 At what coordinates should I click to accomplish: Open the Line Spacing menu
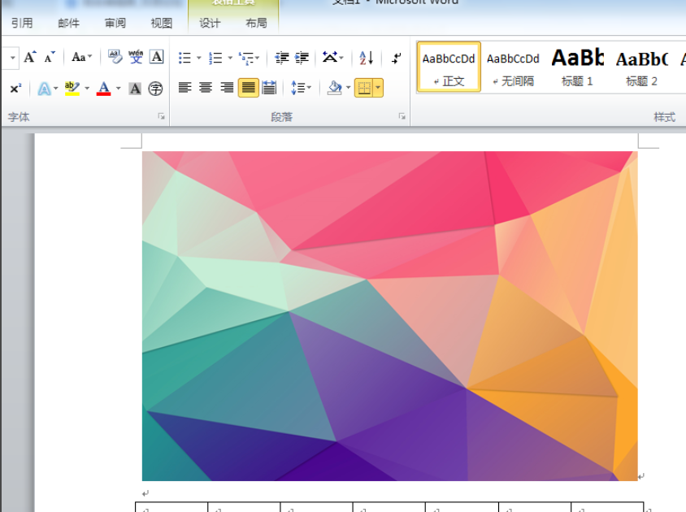tap(301, 88)
